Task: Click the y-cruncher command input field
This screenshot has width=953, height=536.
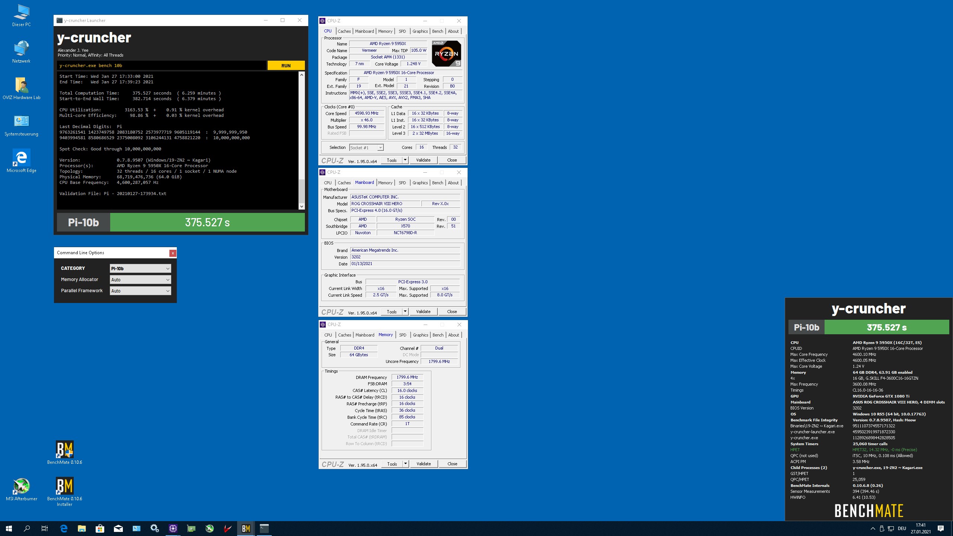Action: pos(162,66)
